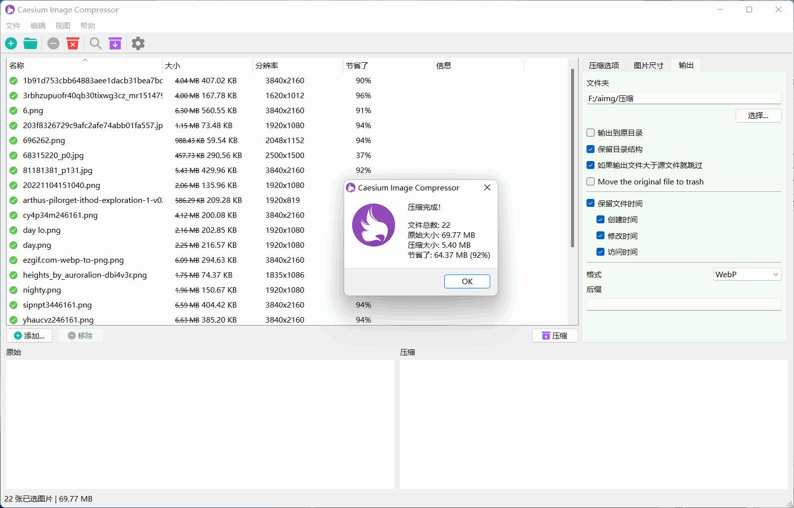Open settings with the gear icon

point(138,43)
